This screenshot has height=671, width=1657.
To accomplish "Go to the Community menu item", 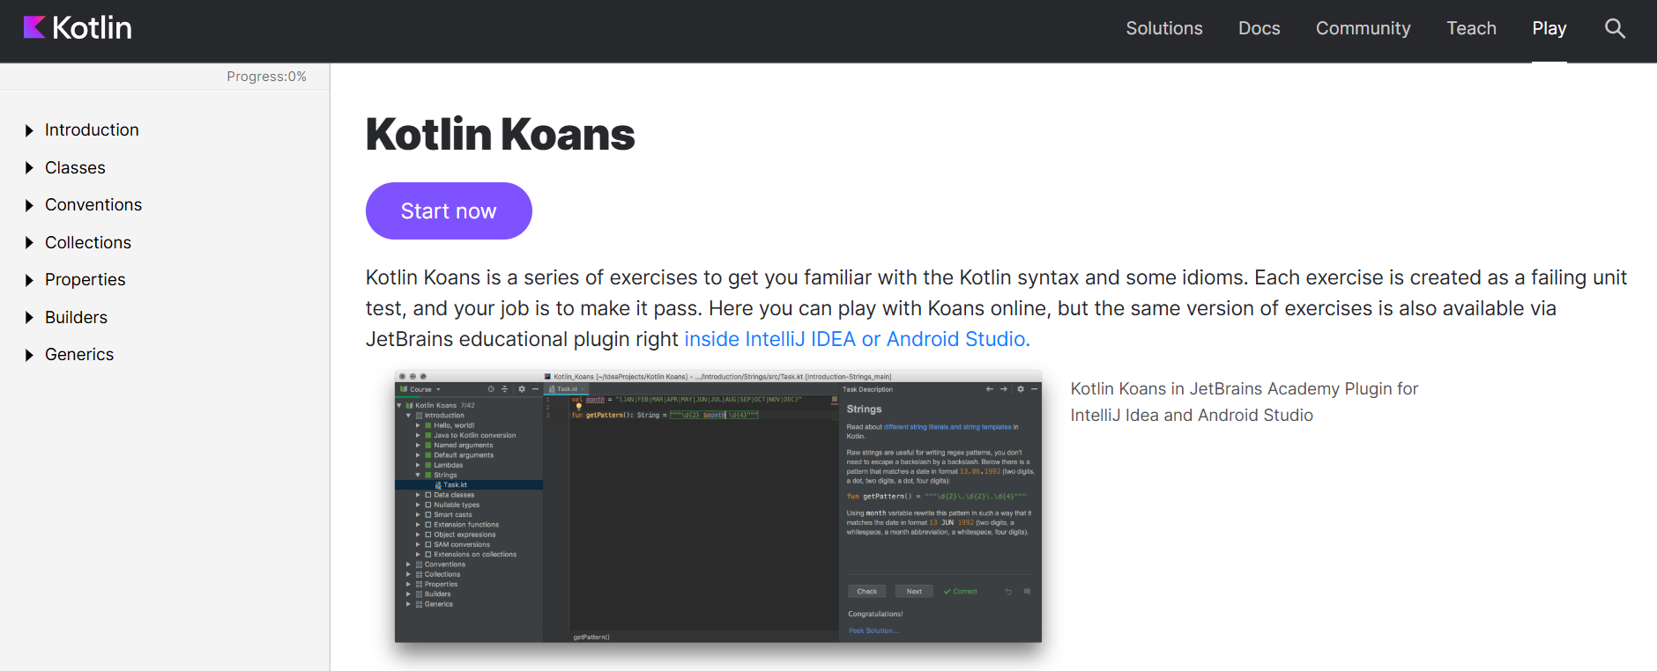I will [x=1363, y=28].
